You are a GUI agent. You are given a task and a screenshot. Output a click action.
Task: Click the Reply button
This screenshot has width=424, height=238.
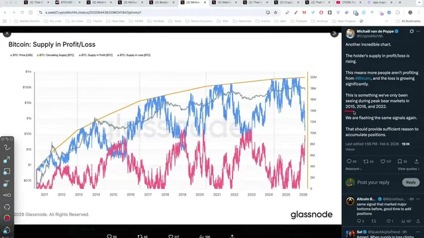pyautogui.click(x=411, y=182)
